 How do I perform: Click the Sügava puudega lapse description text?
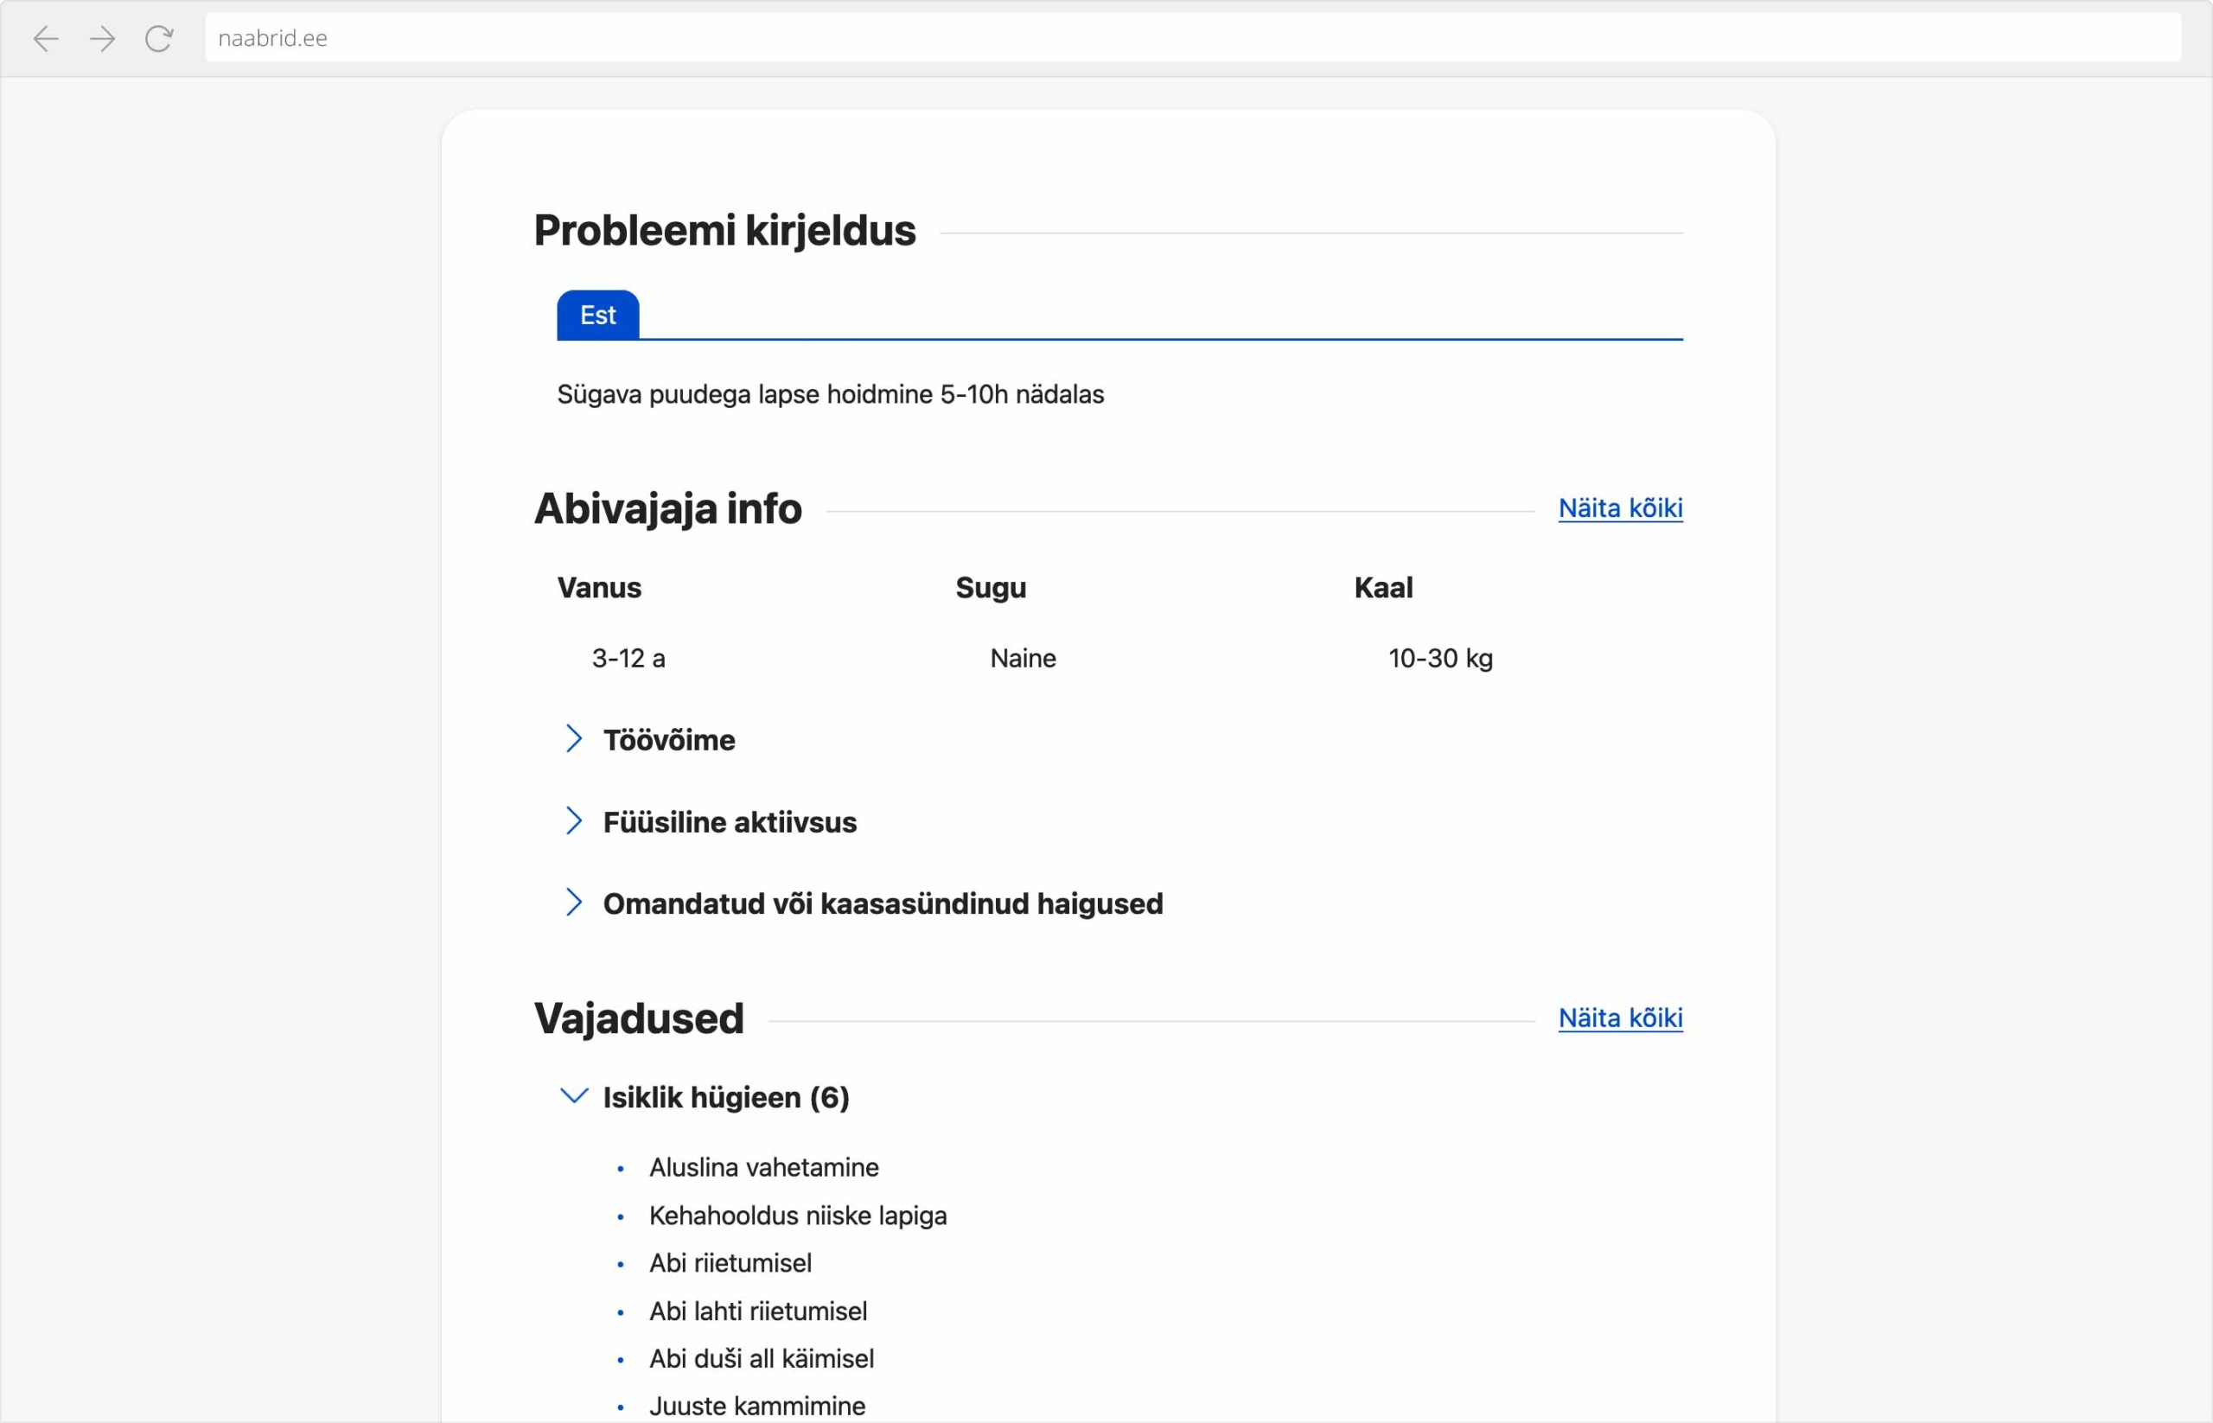coord(831,394)
